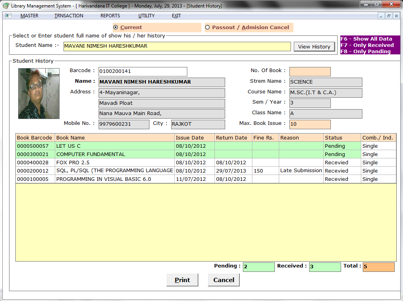
Task: Select the Current student radio button
Action: (x=116, y=28)
